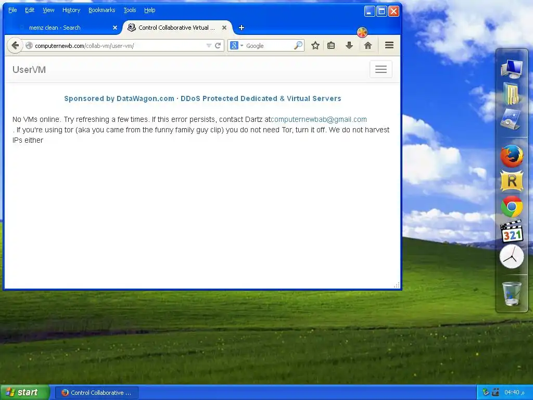Image resolution: width=533 pixels, height=400 pixels.
Task: Close the memz clean - Search tab
Action: 115,28
